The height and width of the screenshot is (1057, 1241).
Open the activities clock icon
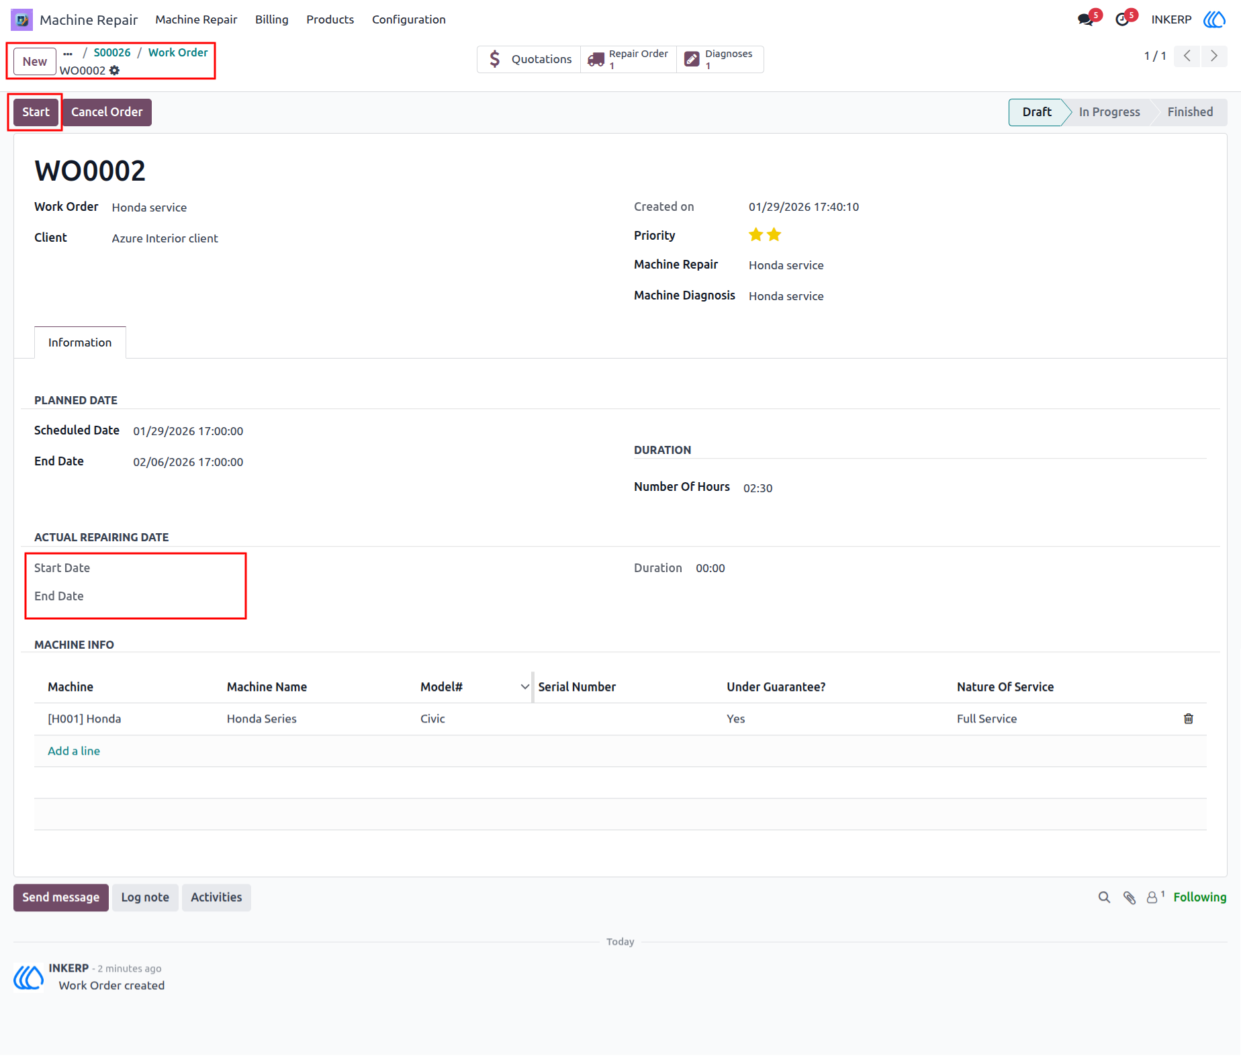click(1122, 19)
